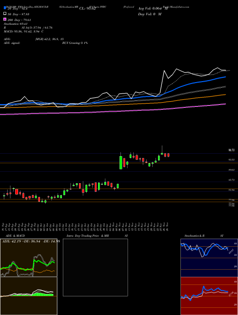Click the ADX indicator line chart
The image size is (238, 315).
[x=29, y=258]
